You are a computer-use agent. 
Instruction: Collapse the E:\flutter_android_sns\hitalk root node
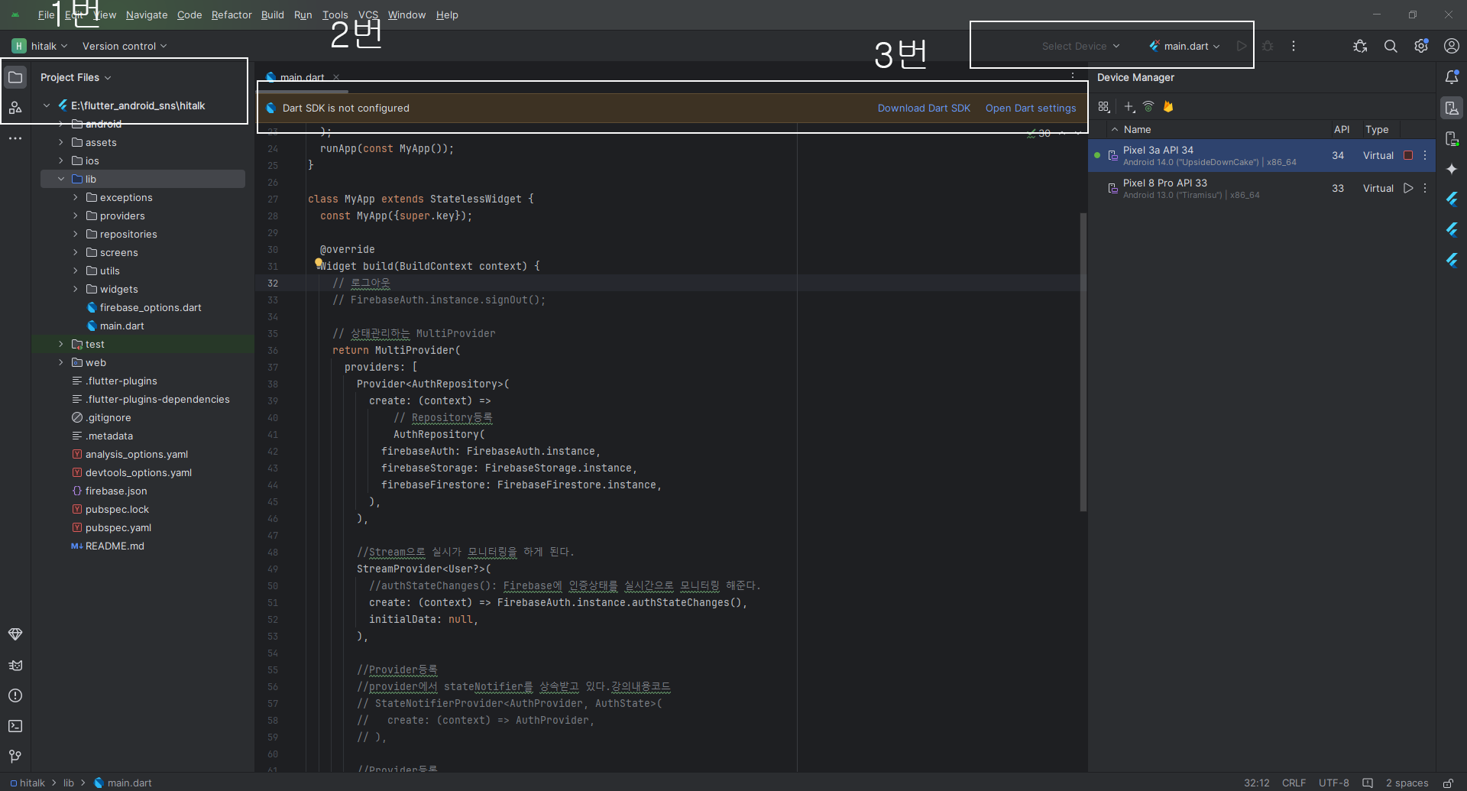[x=47, y=105]
